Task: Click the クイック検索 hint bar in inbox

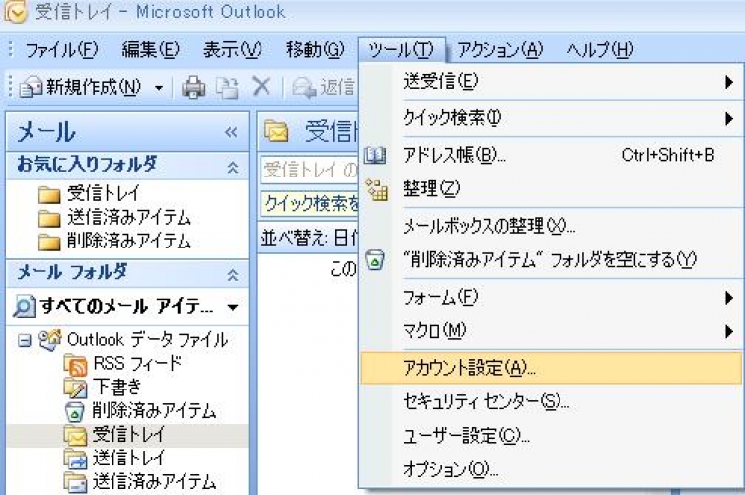Action: 310,204
